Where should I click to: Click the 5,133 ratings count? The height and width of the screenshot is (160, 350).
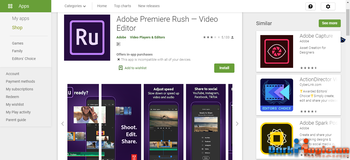(225, 37)
